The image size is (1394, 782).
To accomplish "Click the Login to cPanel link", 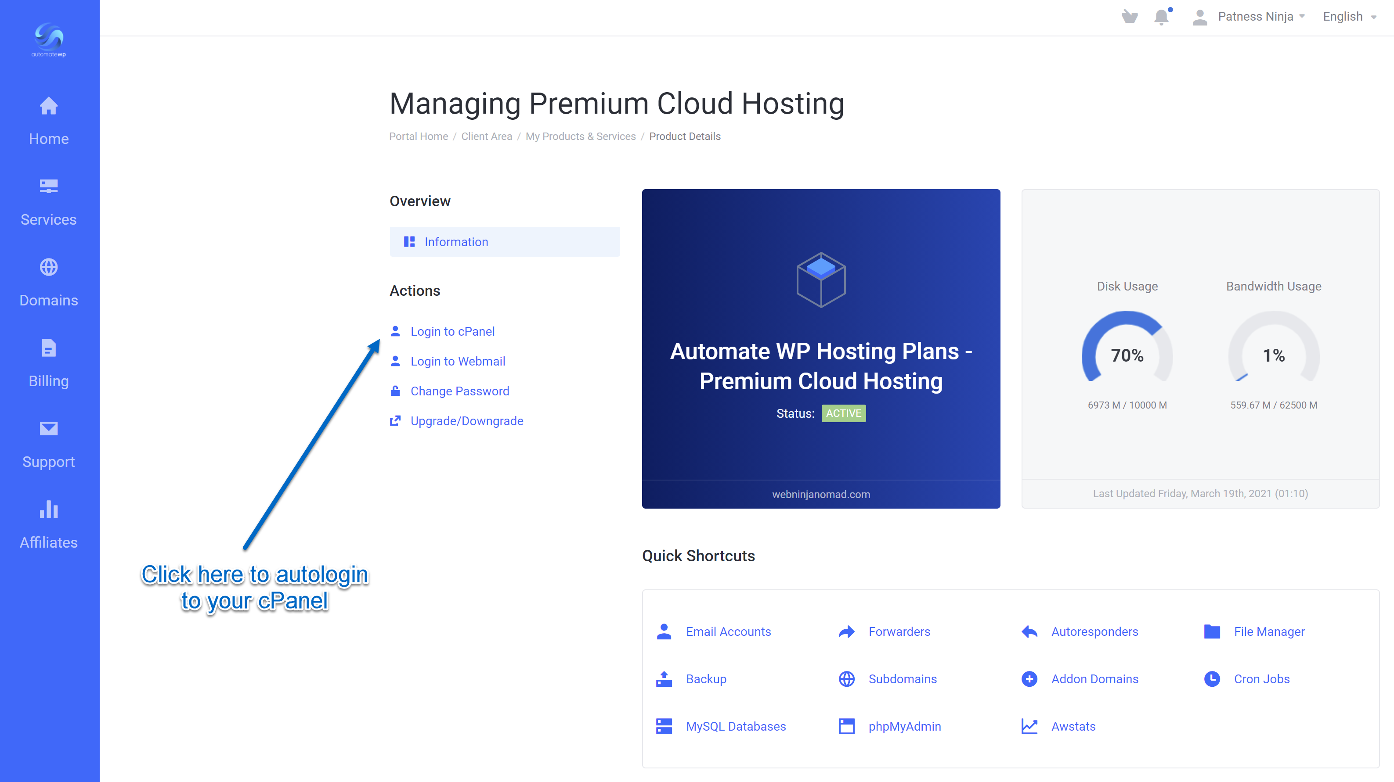I will click(x=452, y=331).
